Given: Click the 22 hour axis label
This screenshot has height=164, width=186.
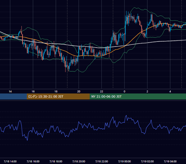Looking at the screenshot, I should 101,92.
